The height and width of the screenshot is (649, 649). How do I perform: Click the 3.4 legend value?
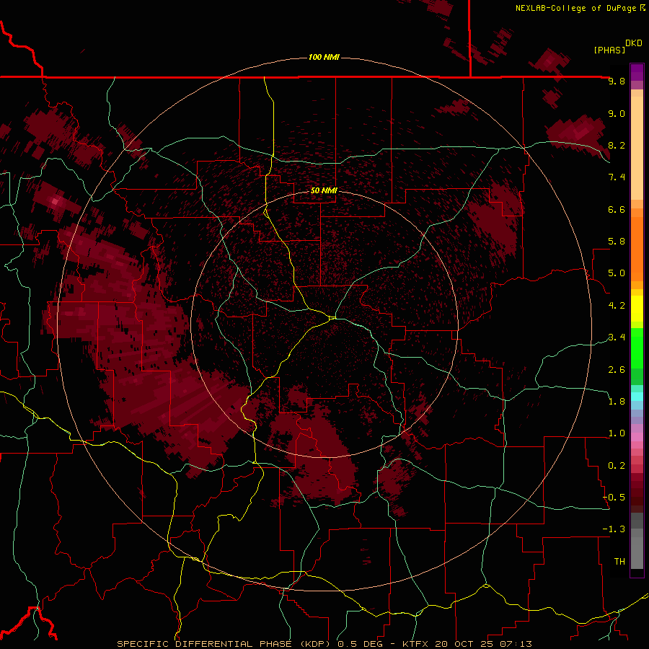(617, 337)
